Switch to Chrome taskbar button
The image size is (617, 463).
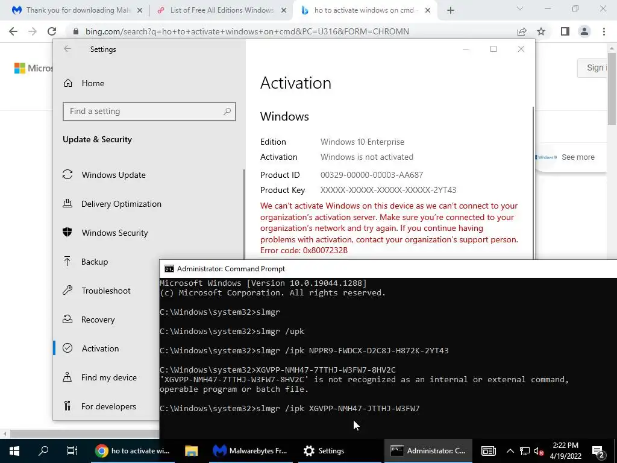133,451
